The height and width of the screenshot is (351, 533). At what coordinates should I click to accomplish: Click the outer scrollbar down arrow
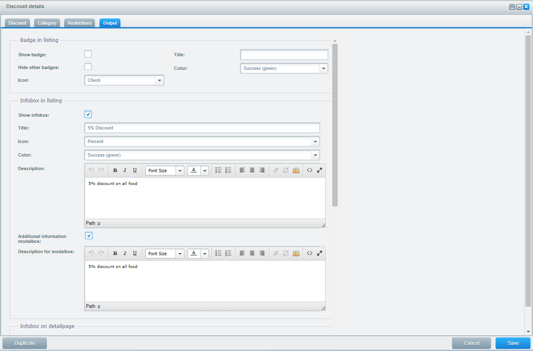pyautogui.click(x=528, y=332)
